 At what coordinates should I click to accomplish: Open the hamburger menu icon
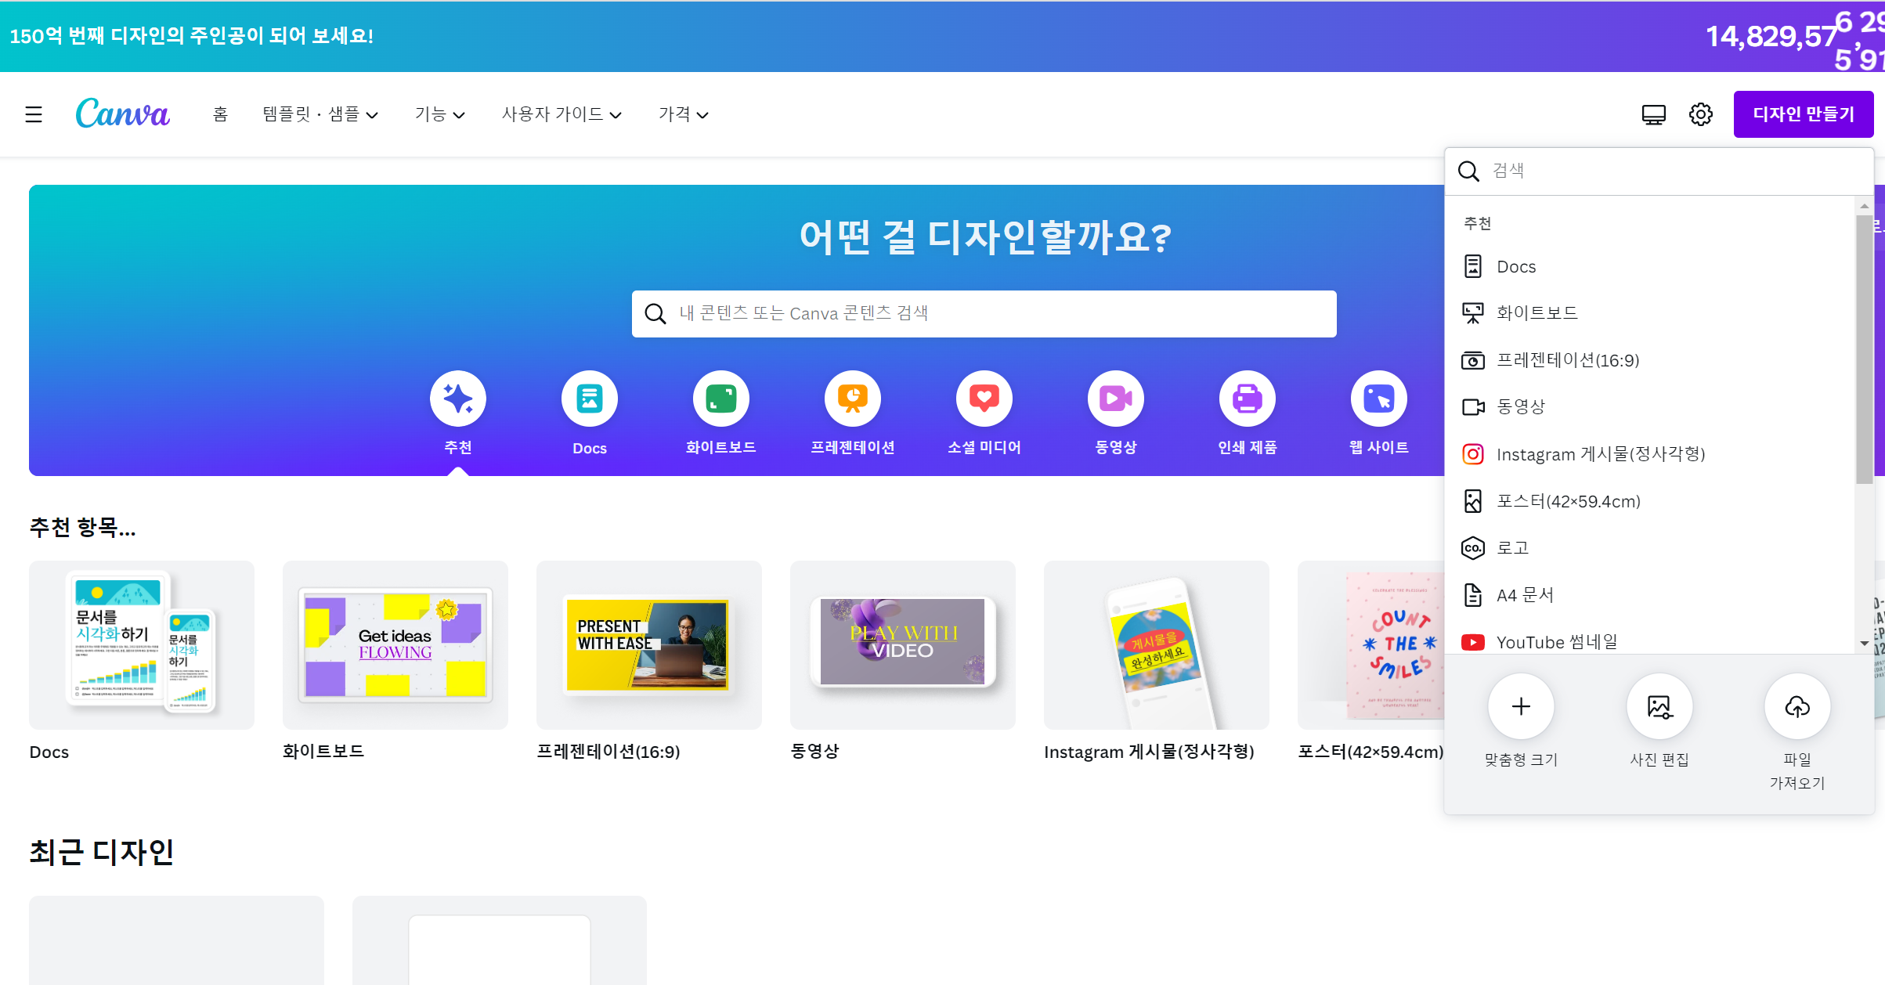tap(34, 114)
